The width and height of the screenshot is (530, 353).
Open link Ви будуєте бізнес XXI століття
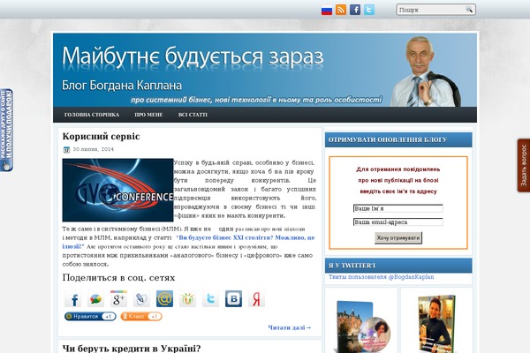click(188, 242)
